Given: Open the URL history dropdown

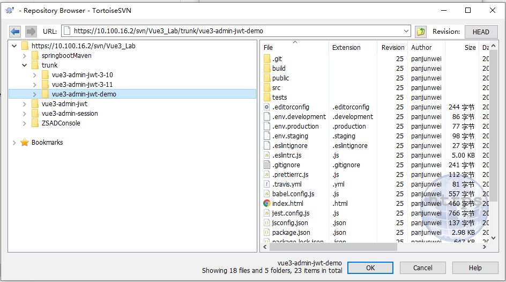Looking at the screenshot, I should click(x=406, y=31).
